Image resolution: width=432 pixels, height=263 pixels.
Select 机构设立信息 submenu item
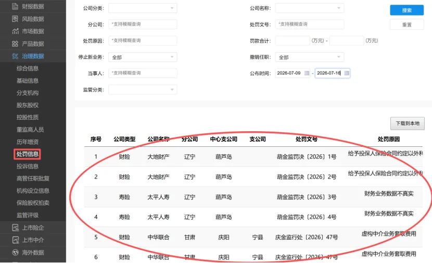(x=33, y=191)
